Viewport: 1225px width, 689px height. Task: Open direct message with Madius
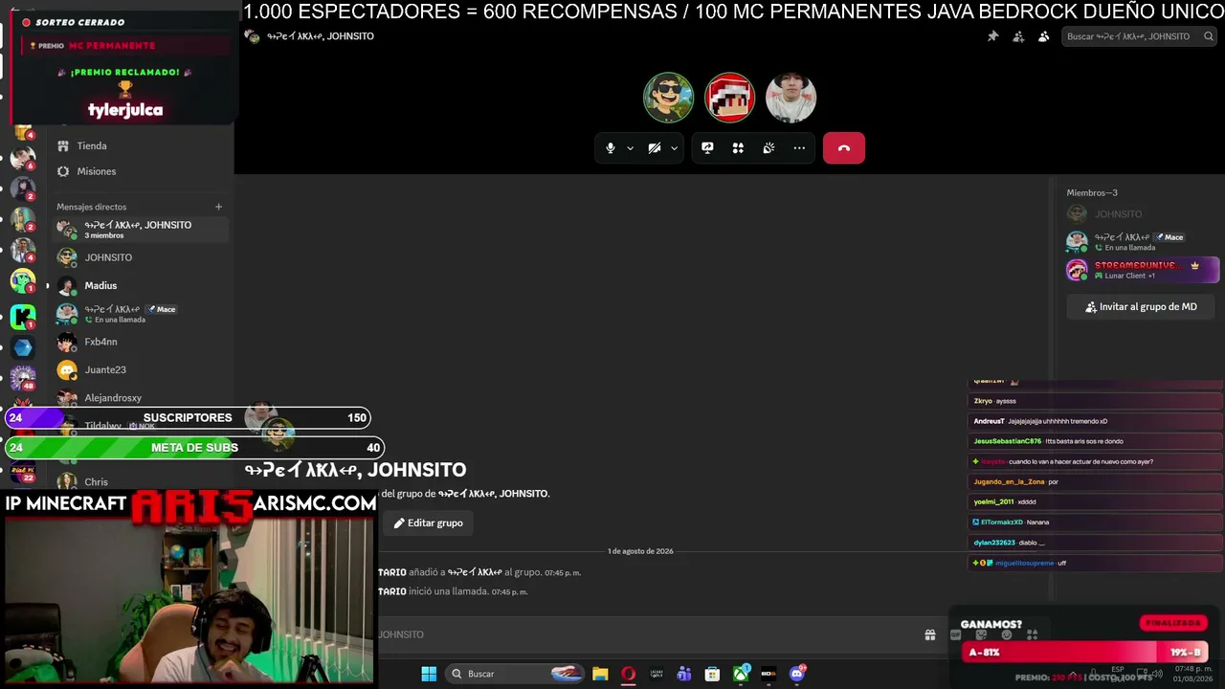point(141,285)
